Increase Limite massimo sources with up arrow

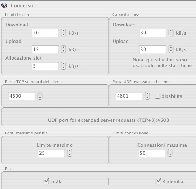(x=70, y=151)
